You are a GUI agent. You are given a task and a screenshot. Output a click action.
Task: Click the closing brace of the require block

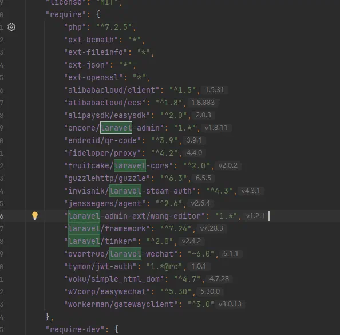48,317
